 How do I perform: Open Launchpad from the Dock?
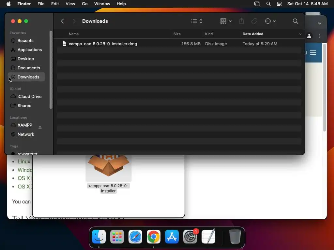(x=117, y=237)
